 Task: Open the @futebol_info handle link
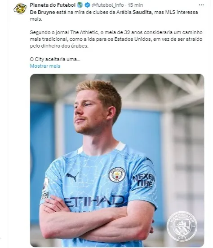[x=107, y=5]
